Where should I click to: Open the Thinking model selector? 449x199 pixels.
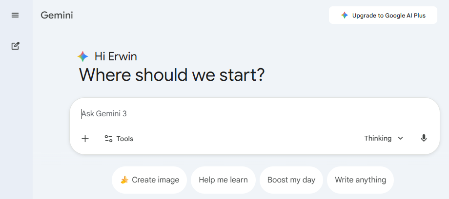coord(378,138)
